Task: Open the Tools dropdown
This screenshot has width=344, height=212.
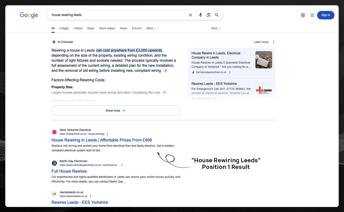Action: (x=215, y=28)
